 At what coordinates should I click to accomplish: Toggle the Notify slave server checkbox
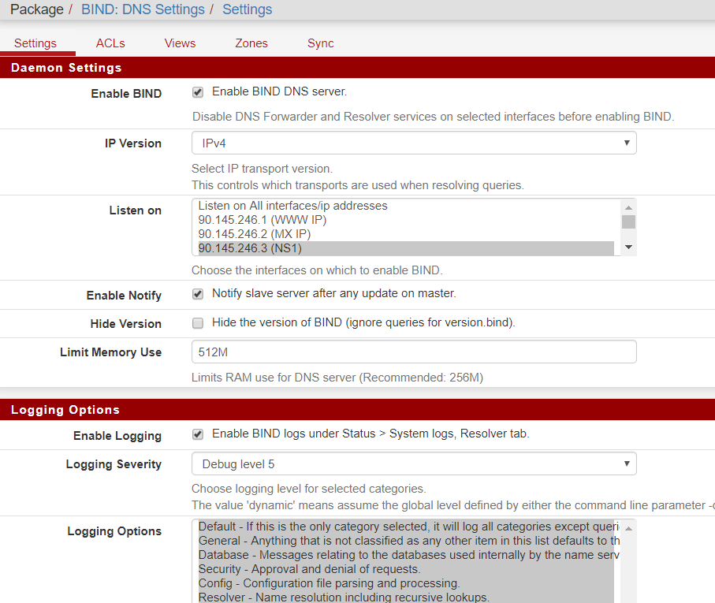point(197,294)
